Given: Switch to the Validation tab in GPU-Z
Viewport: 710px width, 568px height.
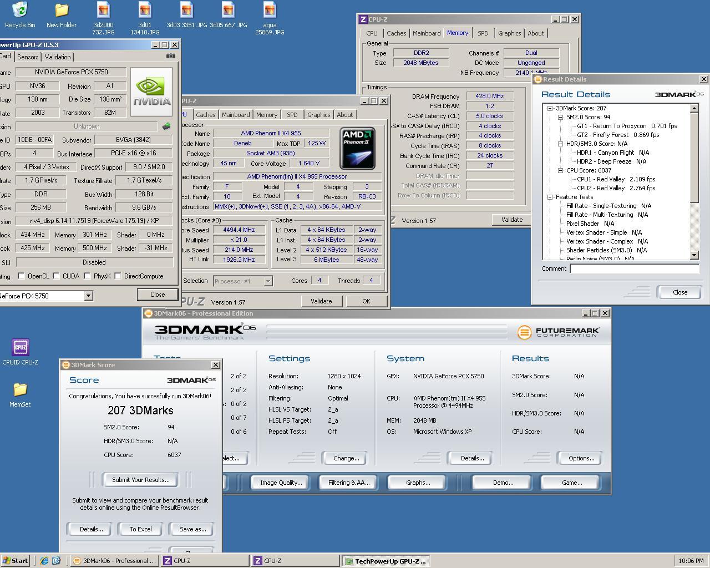Looking at the screenshot, I should pos(58,57).
